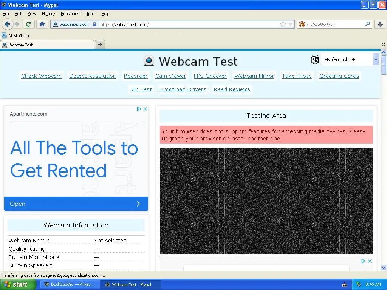
Task: Open a new tab with plus button
Action: [100, 45]
